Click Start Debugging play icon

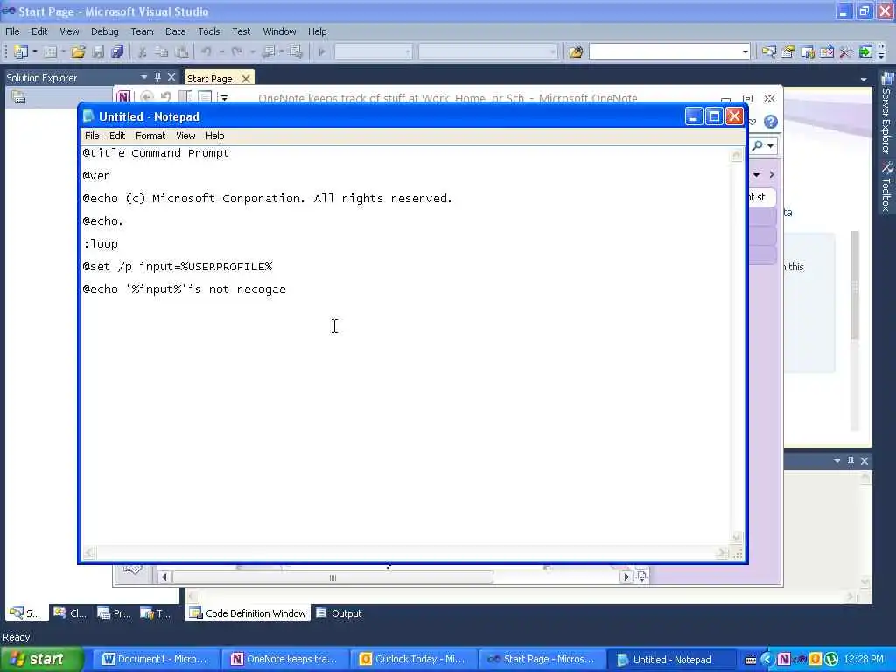[322, 52]
